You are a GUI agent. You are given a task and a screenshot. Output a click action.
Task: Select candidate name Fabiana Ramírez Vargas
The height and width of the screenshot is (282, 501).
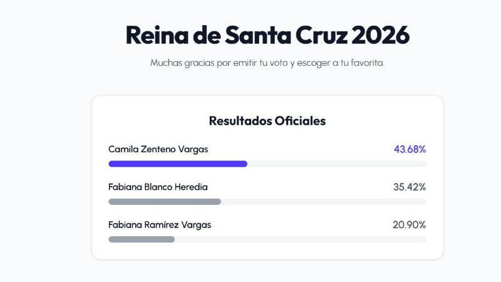(160, 225)
